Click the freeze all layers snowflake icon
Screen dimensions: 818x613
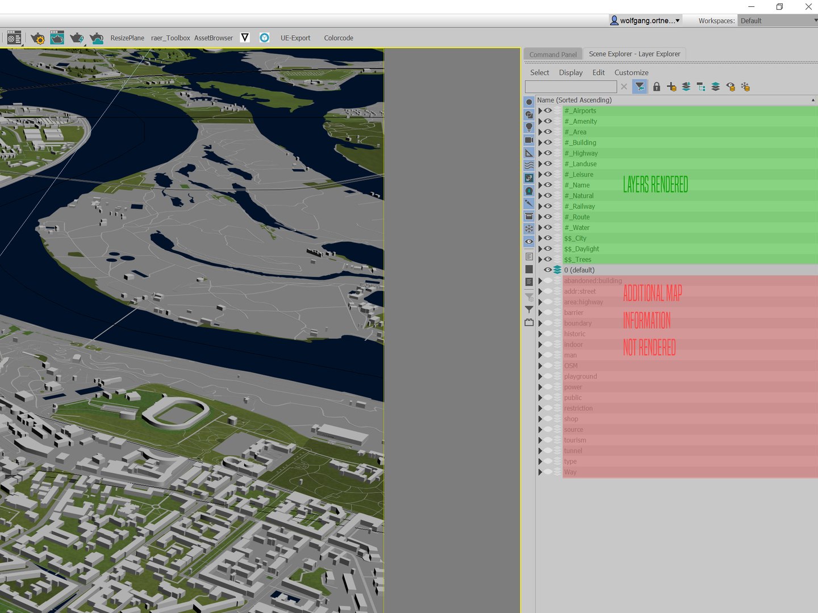pos(745,87)
